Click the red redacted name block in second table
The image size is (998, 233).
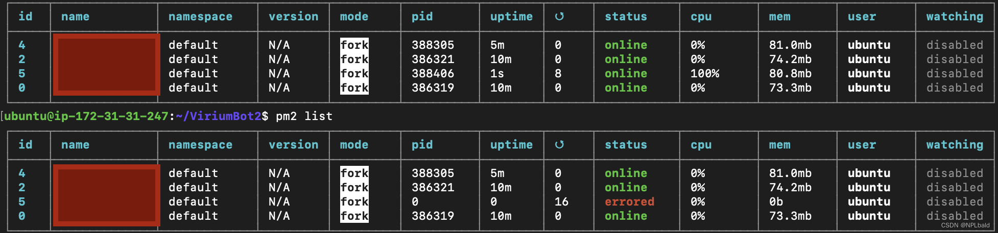(106, 195)
